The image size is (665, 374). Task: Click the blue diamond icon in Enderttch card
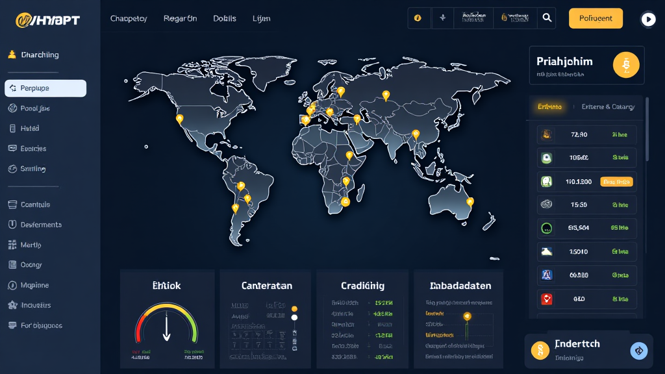(639, 351)
